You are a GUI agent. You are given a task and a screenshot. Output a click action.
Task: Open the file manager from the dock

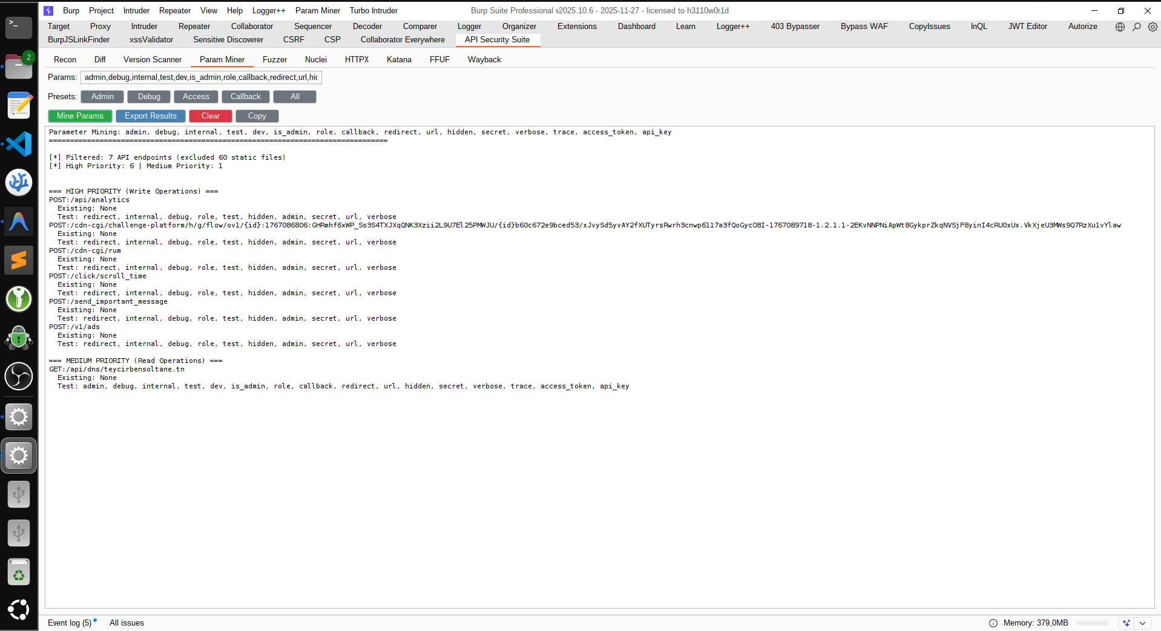18,67
